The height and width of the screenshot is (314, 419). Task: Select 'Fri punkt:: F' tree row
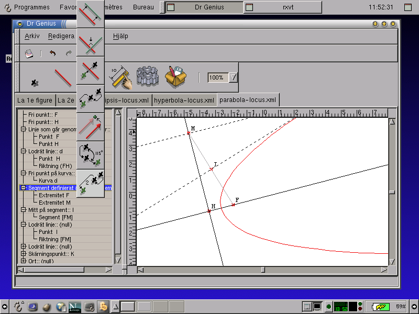point(65,115)
